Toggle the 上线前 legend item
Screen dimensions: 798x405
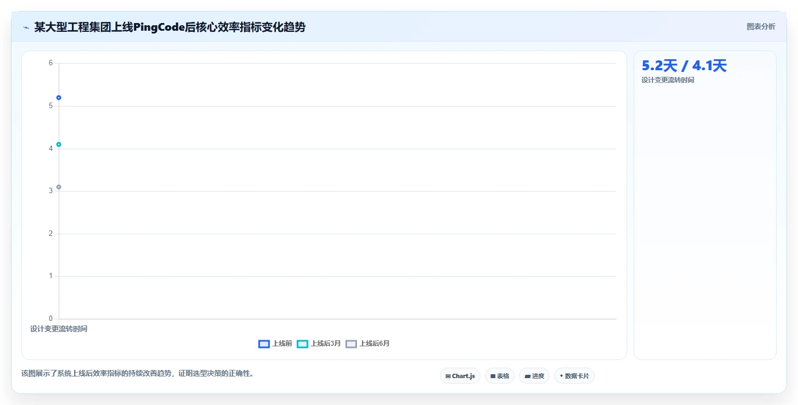click(x=275, y=344)
